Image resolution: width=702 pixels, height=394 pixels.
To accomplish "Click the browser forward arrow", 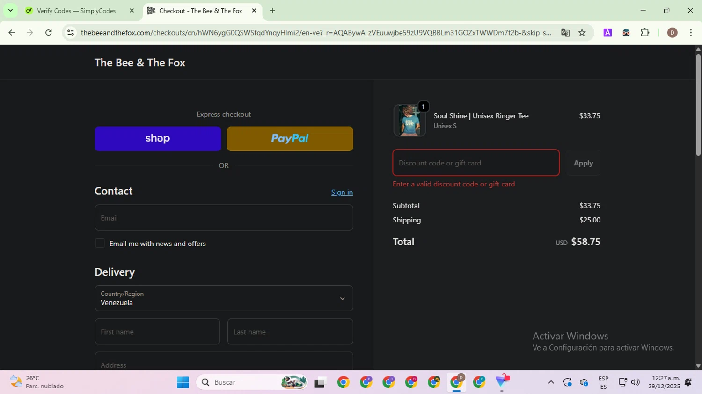I will pyautogui.click(x=30, y=33).
